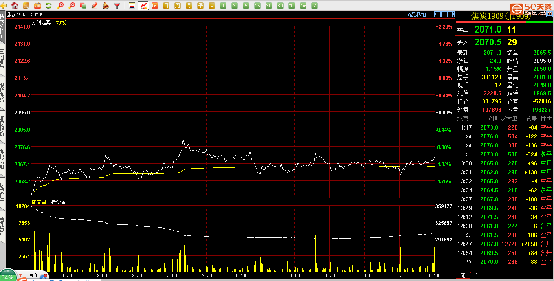This screenshot has width=554, height=281.
Task: Click the 焦炭1909 (020709) chart title
Action: click(26, 15)
